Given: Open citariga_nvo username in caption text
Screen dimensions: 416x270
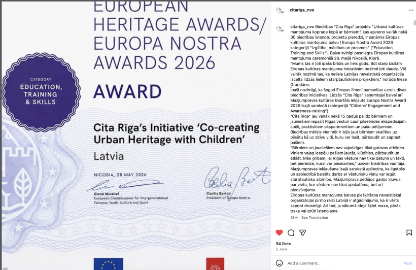Looking at the screenshot, I should click(302, 26).
